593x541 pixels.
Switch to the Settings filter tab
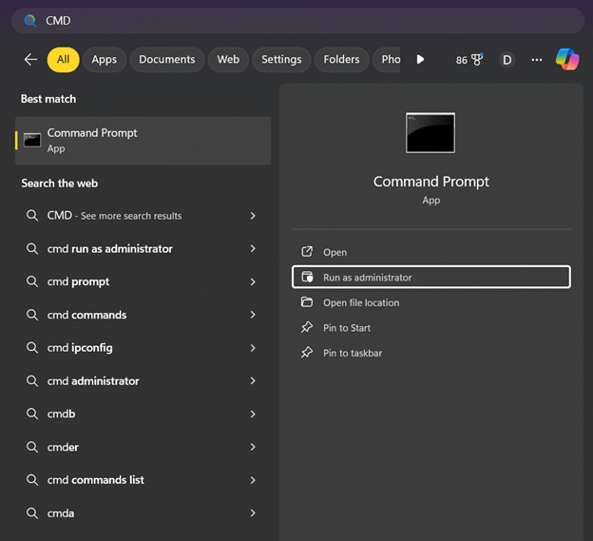281,59
